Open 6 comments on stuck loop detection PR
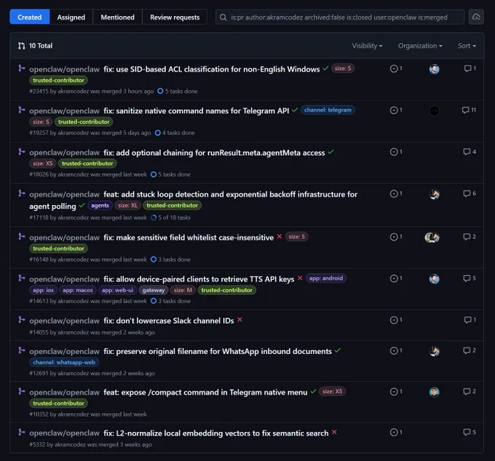 tap(470, 193)
